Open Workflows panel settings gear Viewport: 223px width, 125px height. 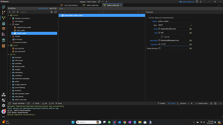[x=51, y=12]
